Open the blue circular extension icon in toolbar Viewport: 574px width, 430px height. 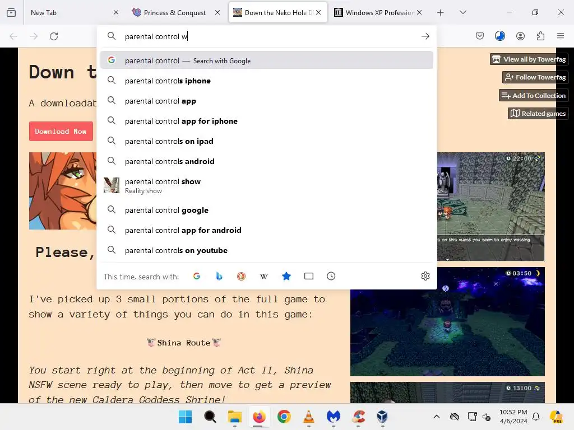tap(499, 36)
